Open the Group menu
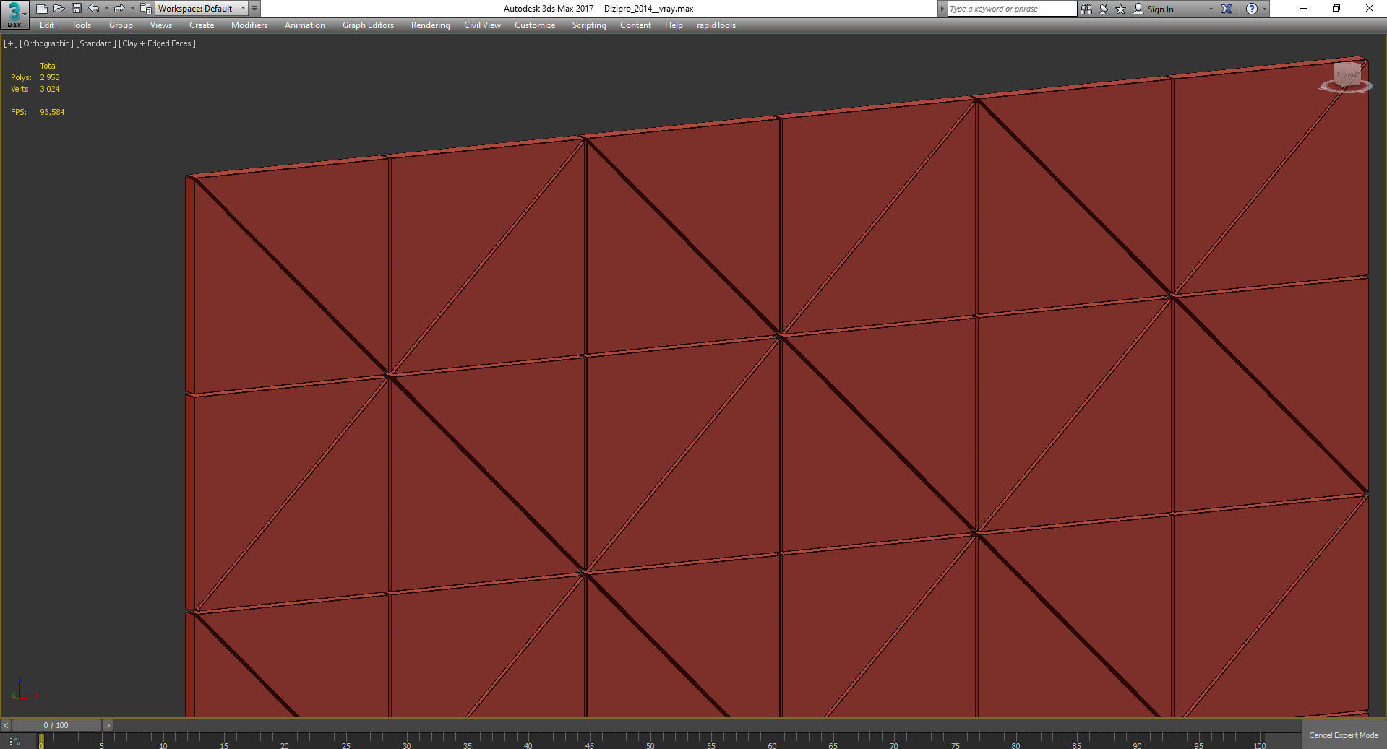 121,25
